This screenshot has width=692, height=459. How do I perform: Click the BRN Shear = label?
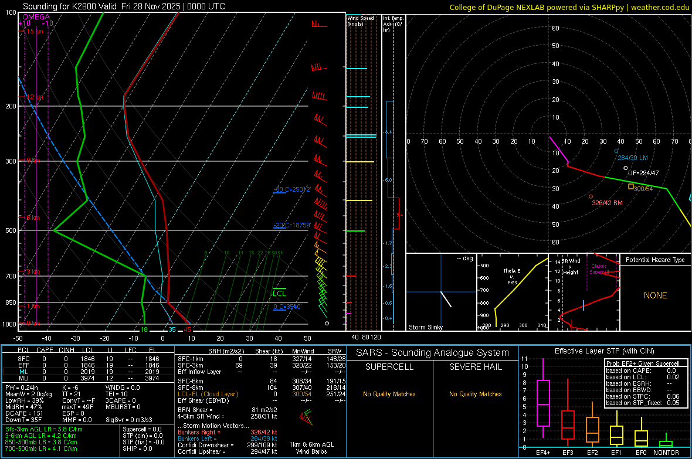pyautogui.click(x=195, y=410)
